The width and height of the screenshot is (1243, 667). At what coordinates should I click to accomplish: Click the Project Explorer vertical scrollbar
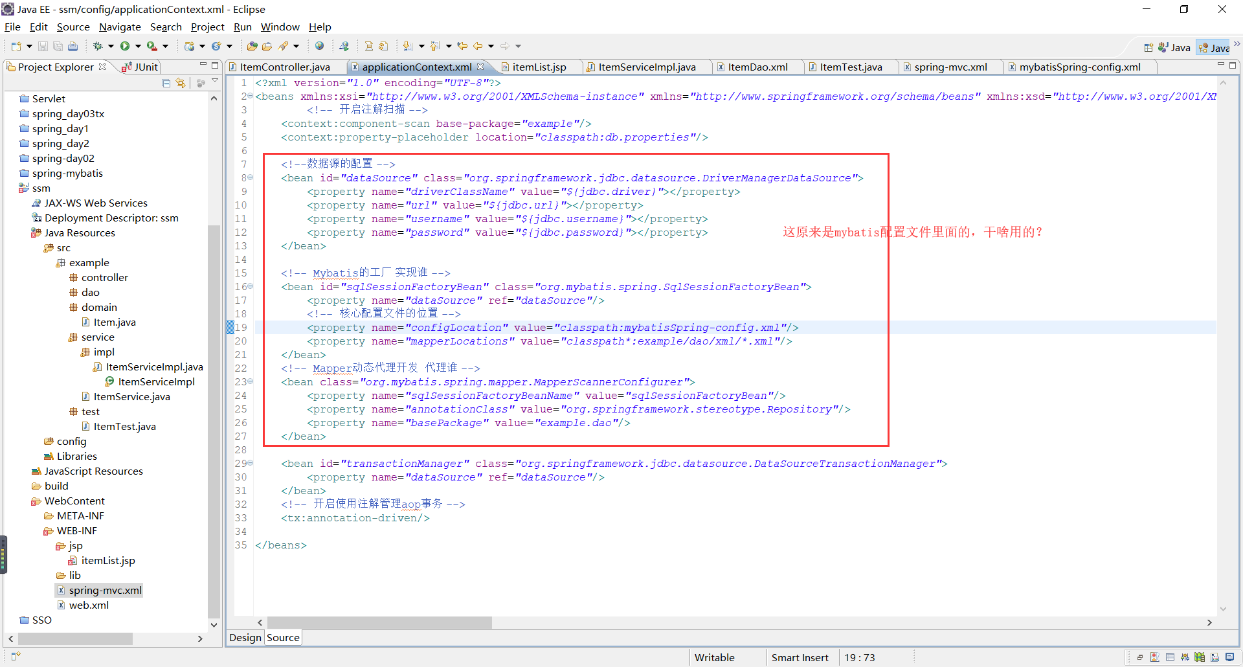click(x=214, y=421)
